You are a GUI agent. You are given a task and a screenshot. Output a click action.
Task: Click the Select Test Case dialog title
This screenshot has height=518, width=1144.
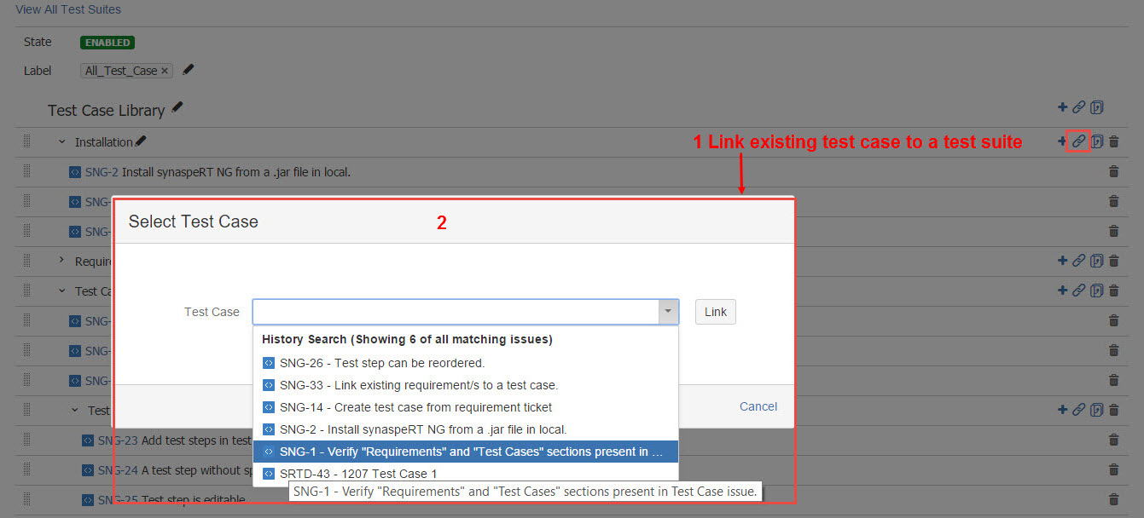pyautogui.click(x=194, y=222)
